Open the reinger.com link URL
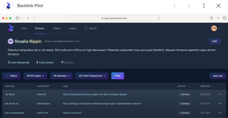Screen dimensions: 228x118 [x=102, y=103]
